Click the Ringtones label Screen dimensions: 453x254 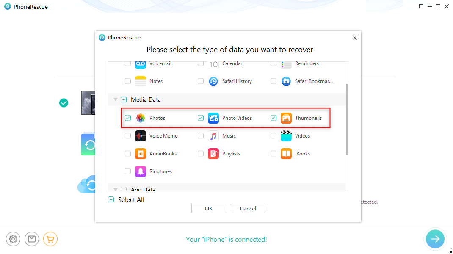160,171
